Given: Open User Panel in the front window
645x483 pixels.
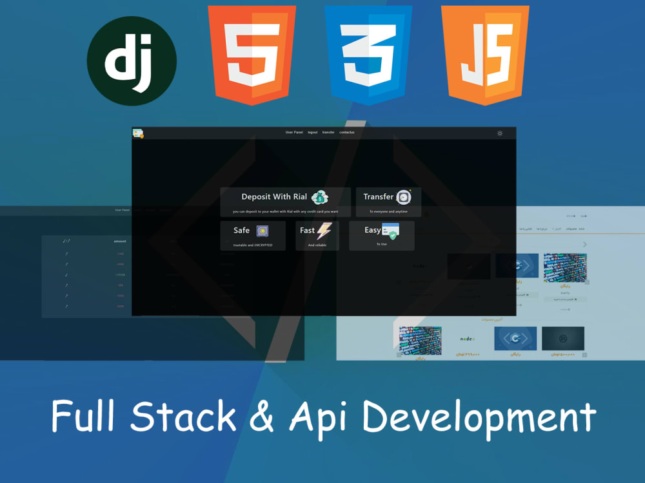Looking at the screenshot, I should click(294, 132).
